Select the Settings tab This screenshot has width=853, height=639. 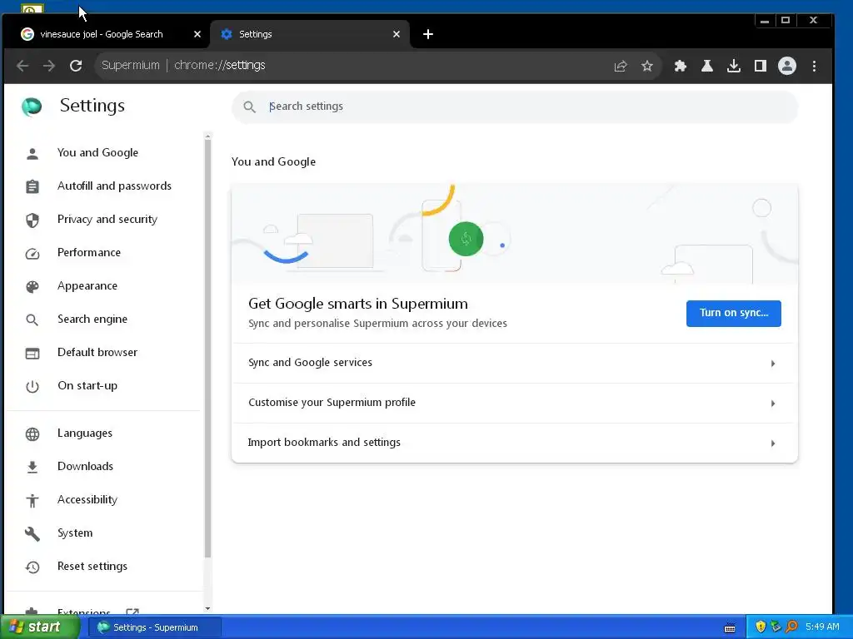(310, 34)
